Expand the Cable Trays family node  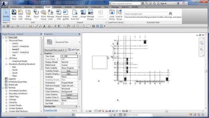6,97
